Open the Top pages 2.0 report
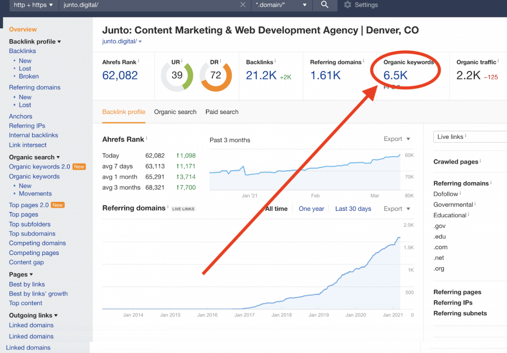The width and height of the screenshot is (507, 353). pyautogui.click(x=29, y=205)
